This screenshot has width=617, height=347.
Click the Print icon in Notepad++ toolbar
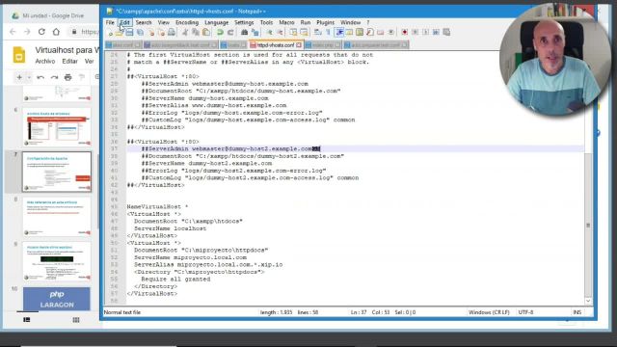coord(172,33)
